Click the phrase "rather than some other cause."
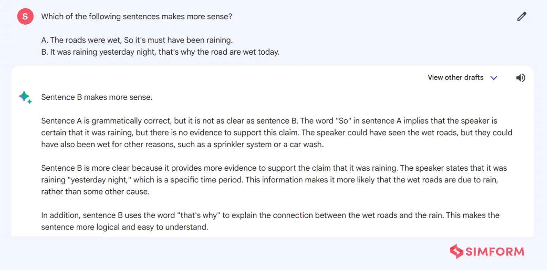547x270 pixels. [95, 192]
